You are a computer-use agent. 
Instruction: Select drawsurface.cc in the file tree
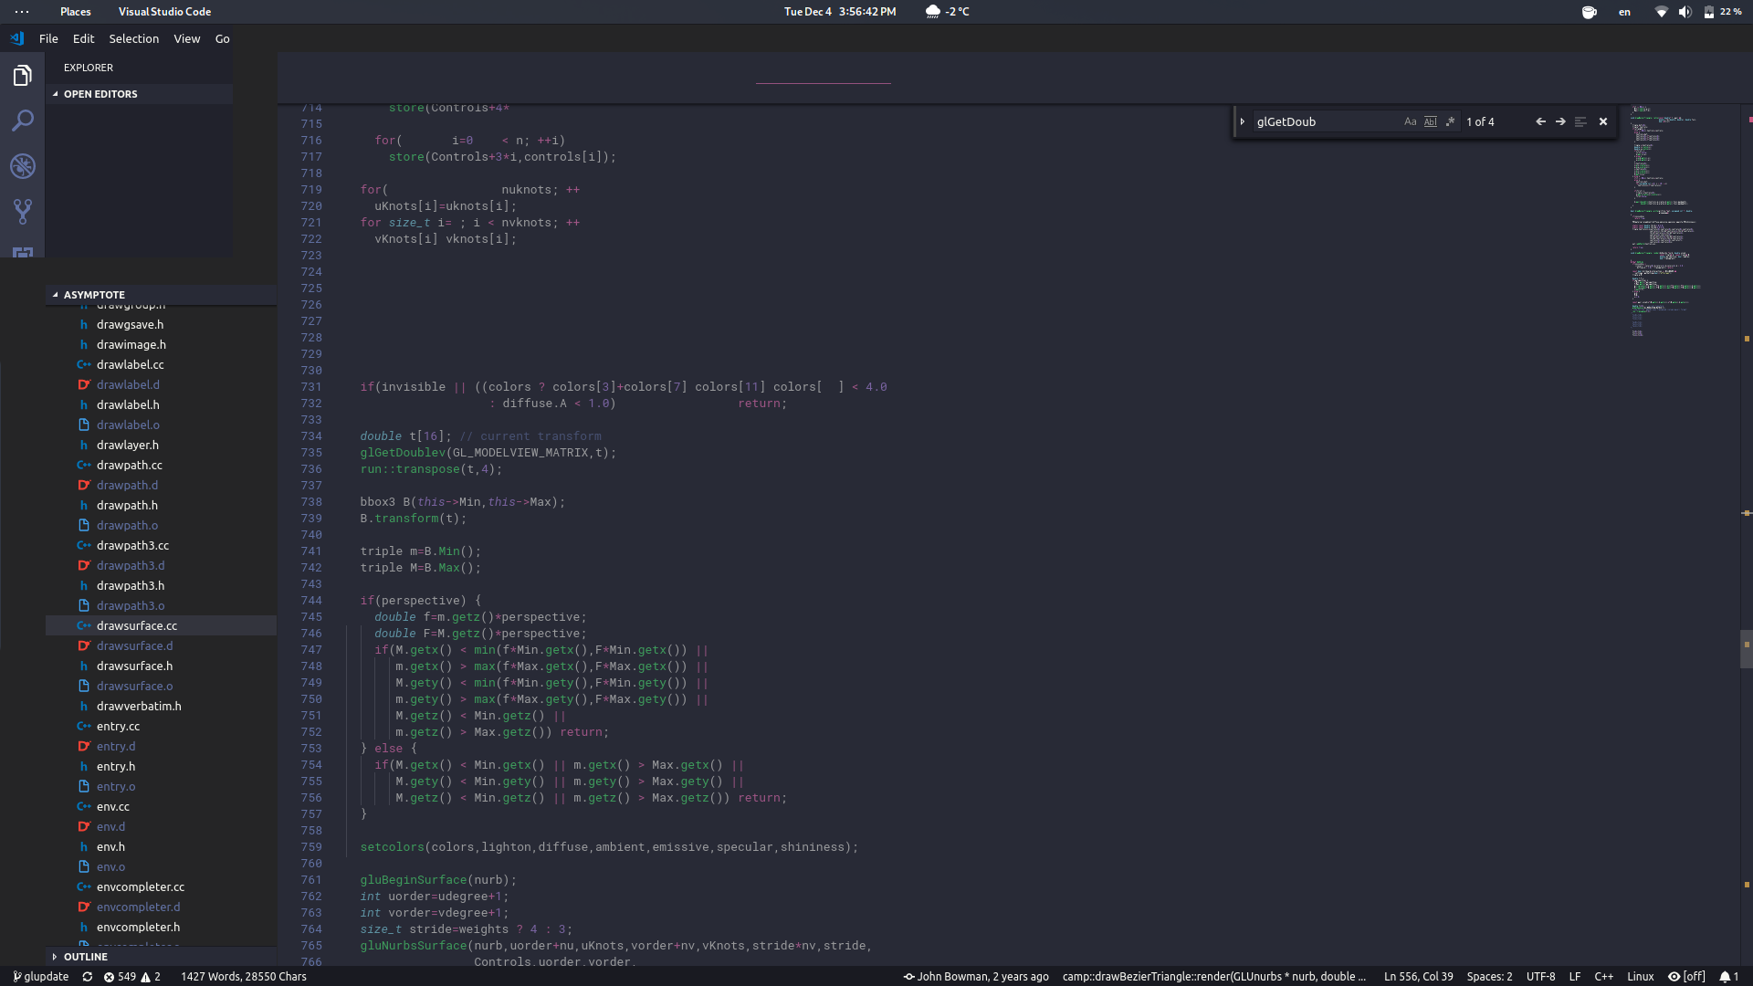(139, 625)
